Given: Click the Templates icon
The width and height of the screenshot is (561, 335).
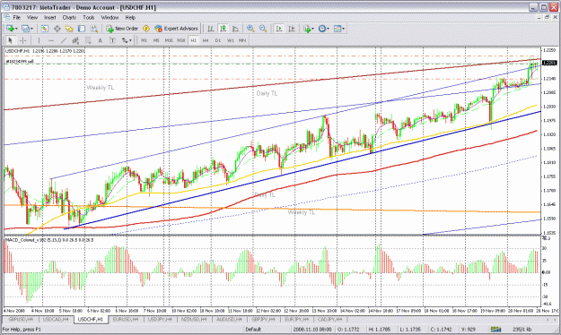Looking at the screenshot, I should click(x=337, y=29).
